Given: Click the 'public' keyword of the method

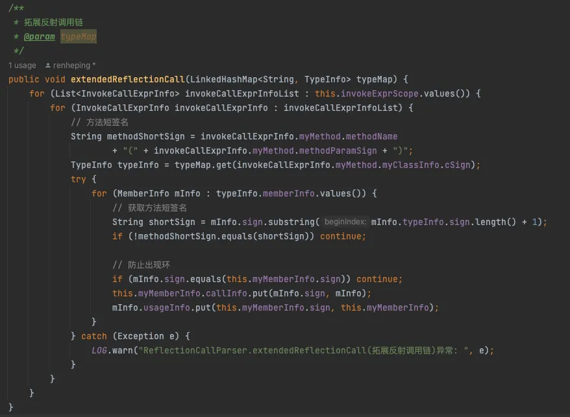Looking at the screenshot, I should (x=23, y=79).
